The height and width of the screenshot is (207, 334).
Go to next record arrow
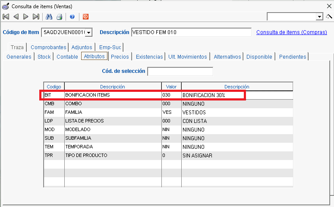tap(26, 17)
